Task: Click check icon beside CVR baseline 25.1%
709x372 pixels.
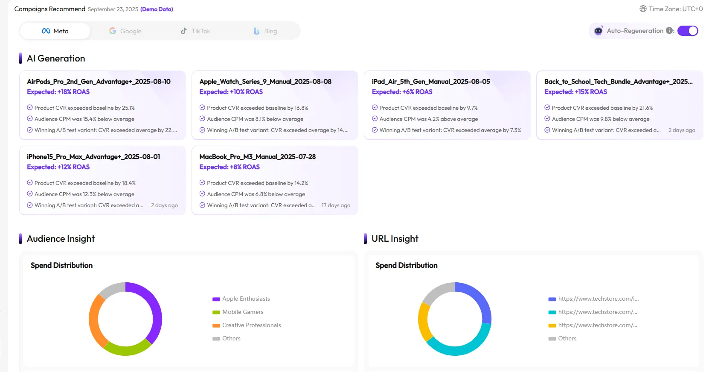Action: (x=30, y=108)
